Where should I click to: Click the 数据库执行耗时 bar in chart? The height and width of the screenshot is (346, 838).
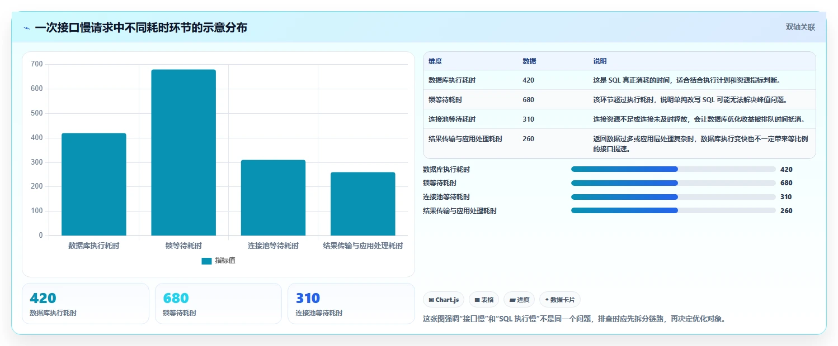(94, 184)
